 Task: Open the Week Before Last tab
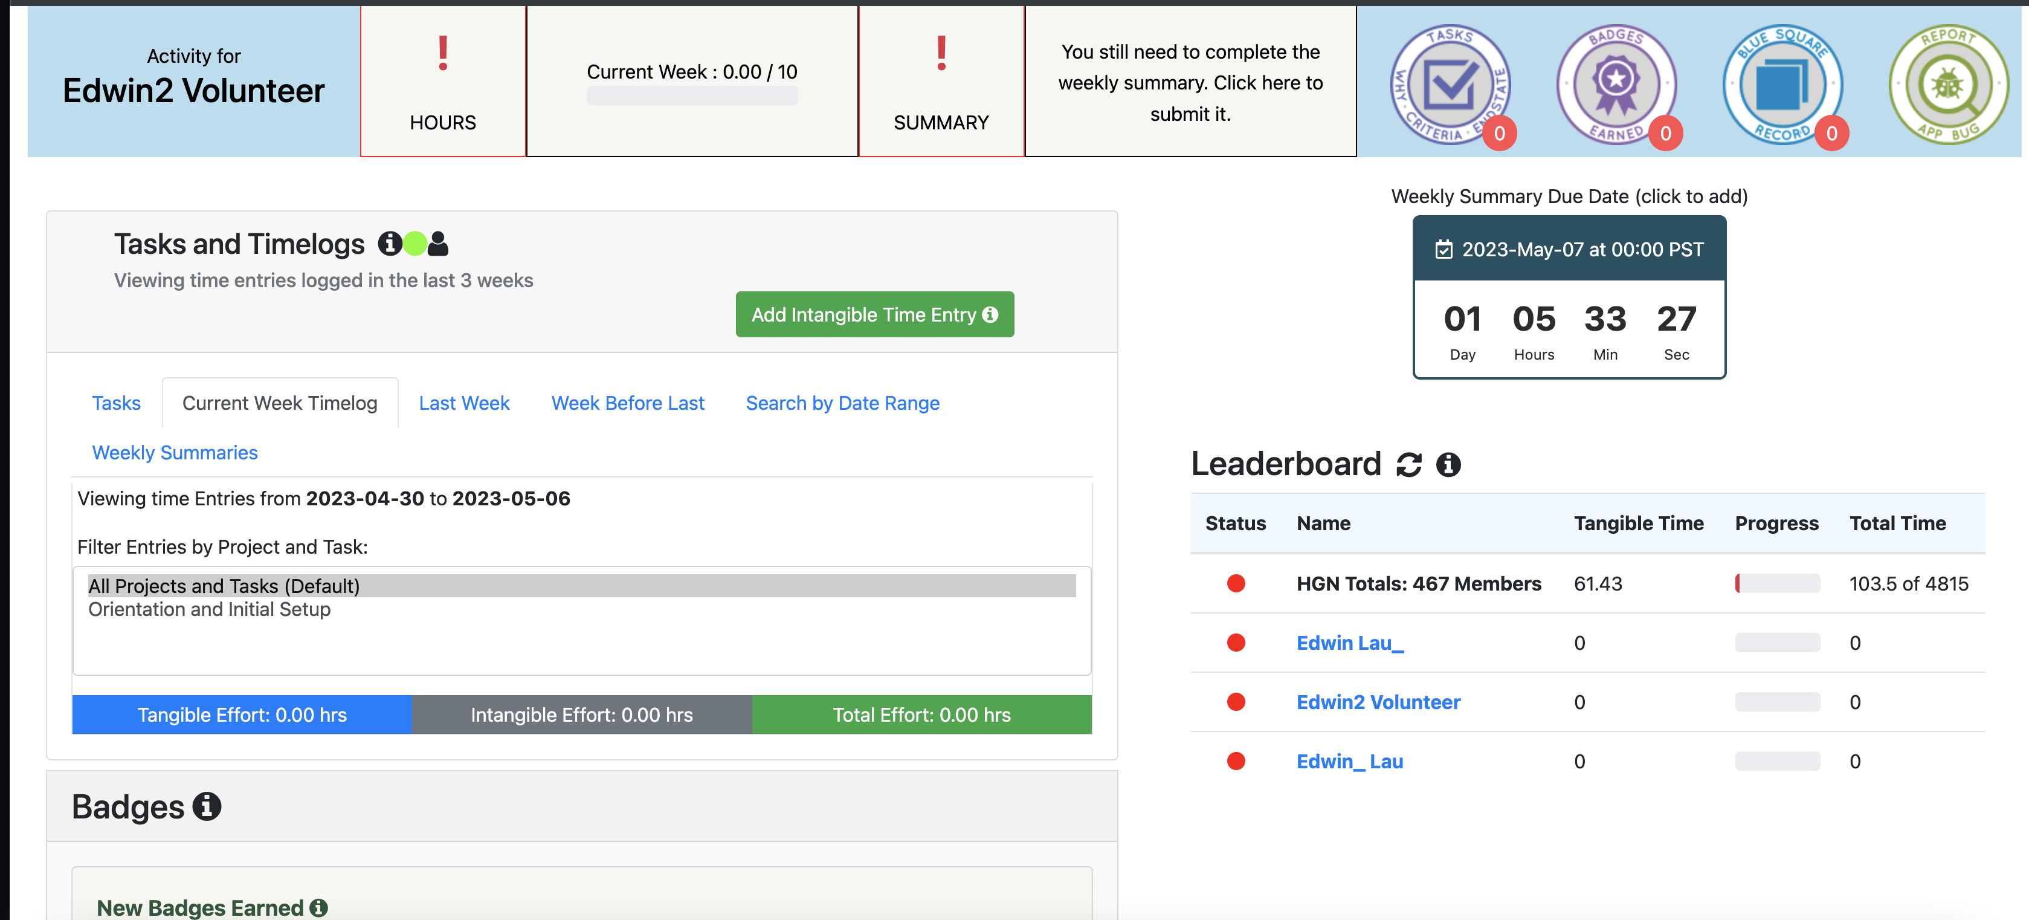[628, 403]
